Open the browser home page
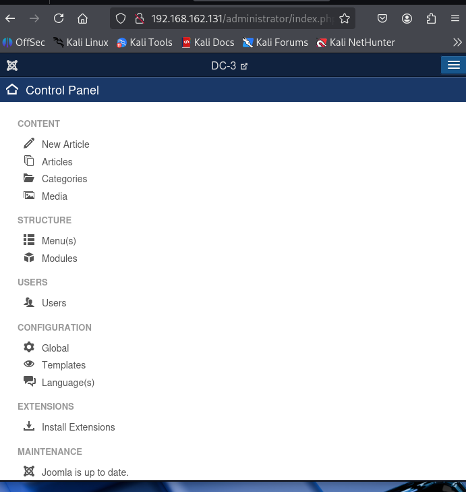The image size is (466, 492). click(x=82, y=18)
